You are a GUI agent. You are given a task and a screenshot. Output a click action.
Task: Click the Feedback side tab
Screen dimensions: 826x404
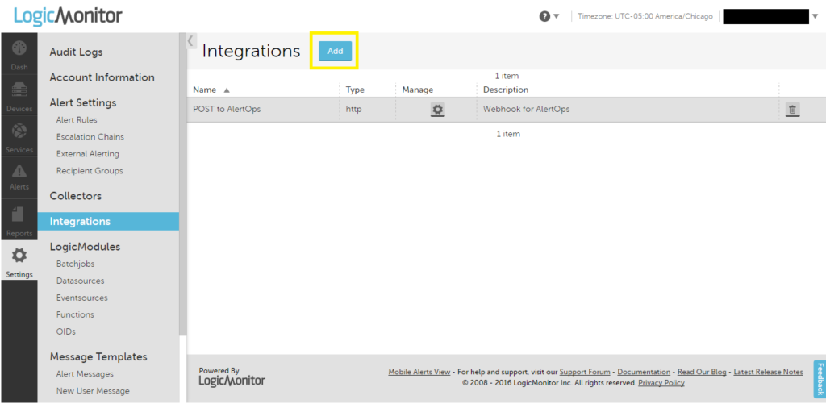[820, 379]
